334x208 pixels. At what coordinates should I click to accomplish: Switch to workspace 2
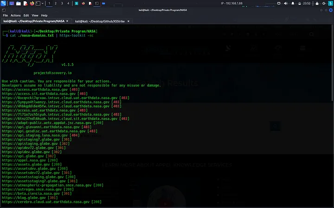(x=56, y=3)
